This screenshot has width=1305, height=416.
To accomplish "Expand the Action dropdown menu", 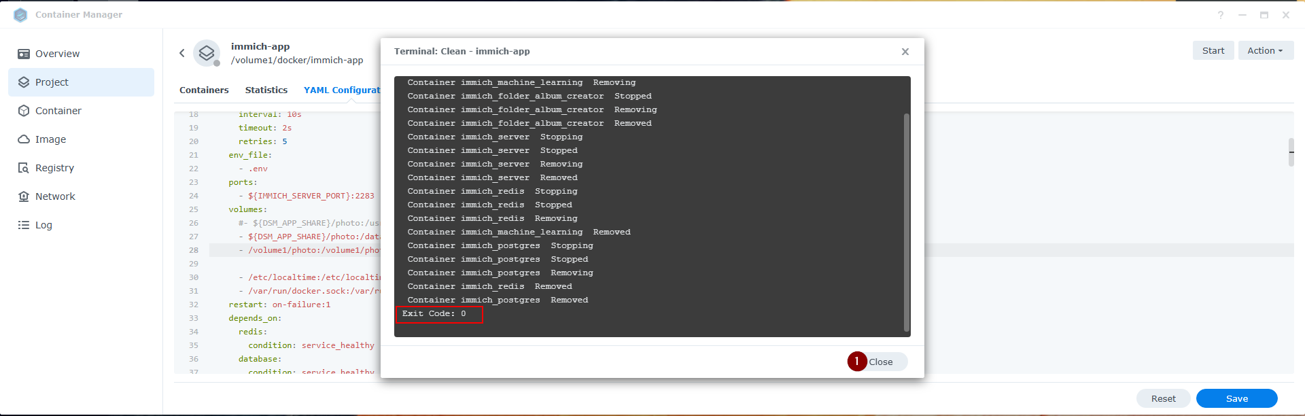I will [1265, 50].
